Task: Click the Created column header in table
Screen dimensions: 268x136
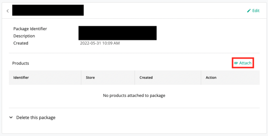Action: [x=146, y=78]
